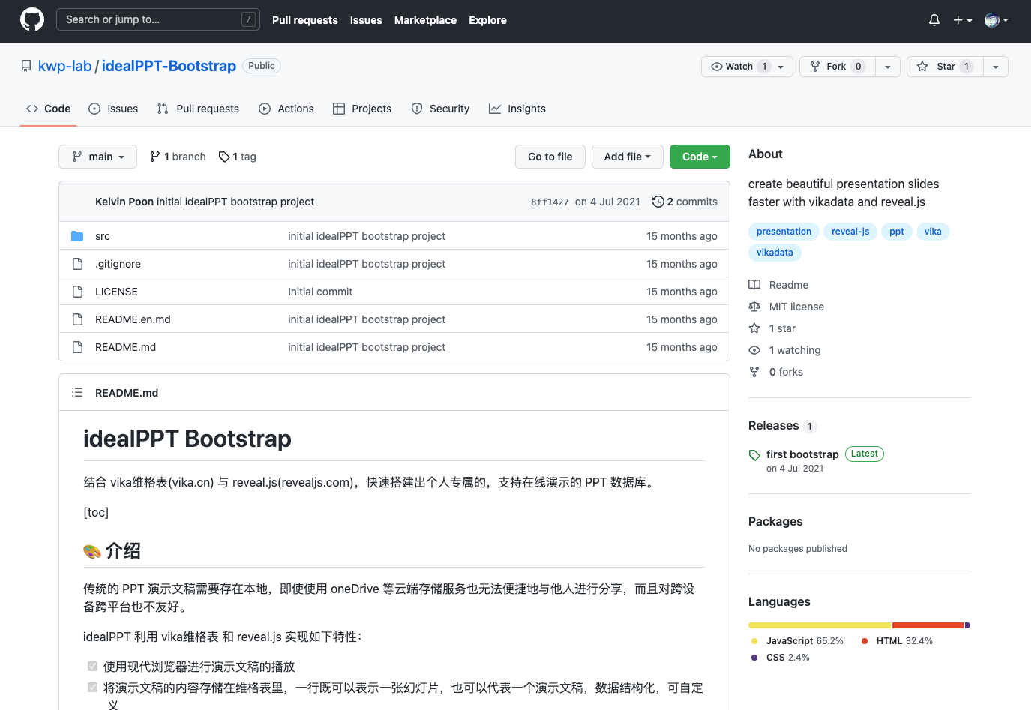Focus the Search or jump to field

[150, 20]
